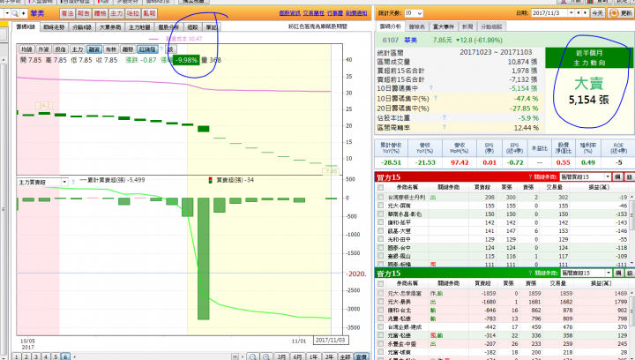Toggle the 融資 indicator button
The image size is (635, 360).
94,49
